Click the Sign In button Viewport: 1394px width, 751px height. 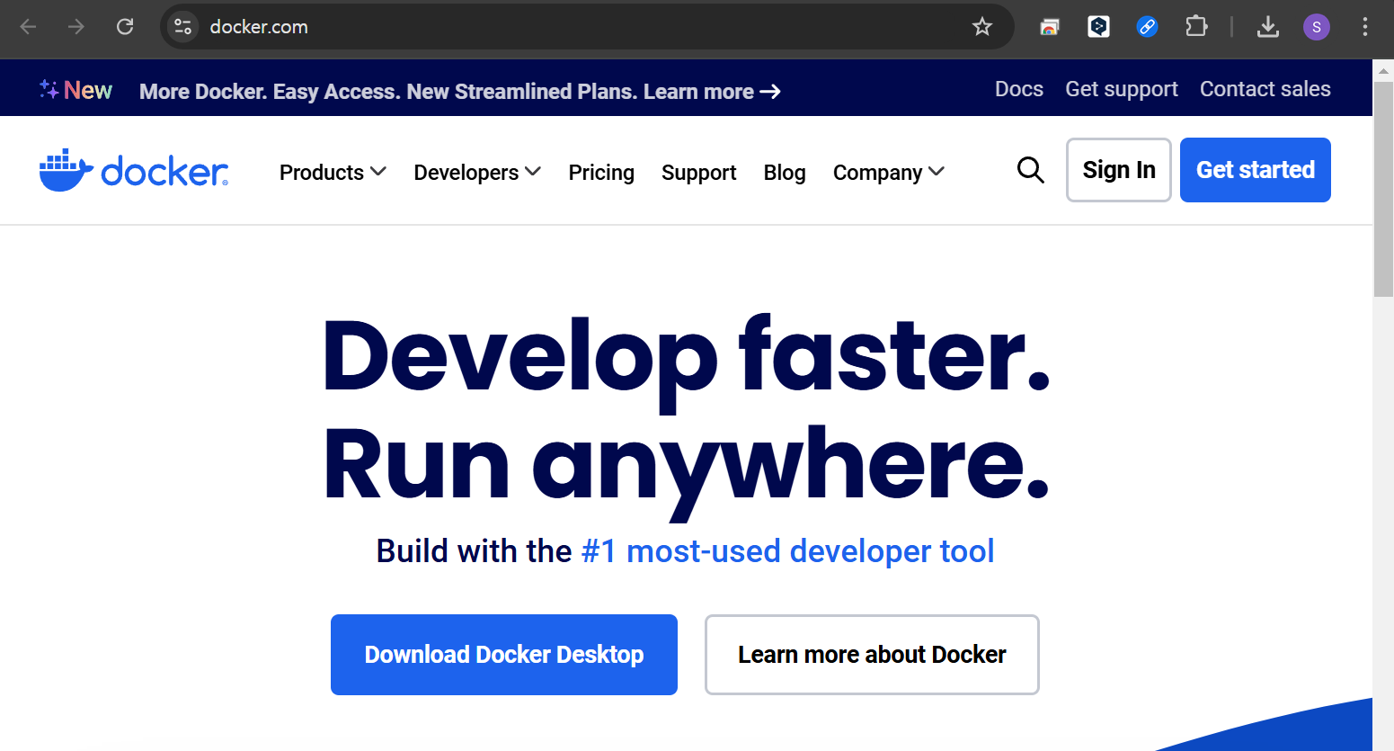click(x=1119, y=170)
